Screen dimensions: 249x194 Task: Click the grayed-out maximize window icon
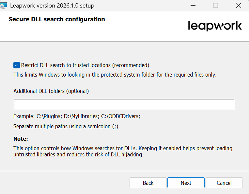coord(215,6)
